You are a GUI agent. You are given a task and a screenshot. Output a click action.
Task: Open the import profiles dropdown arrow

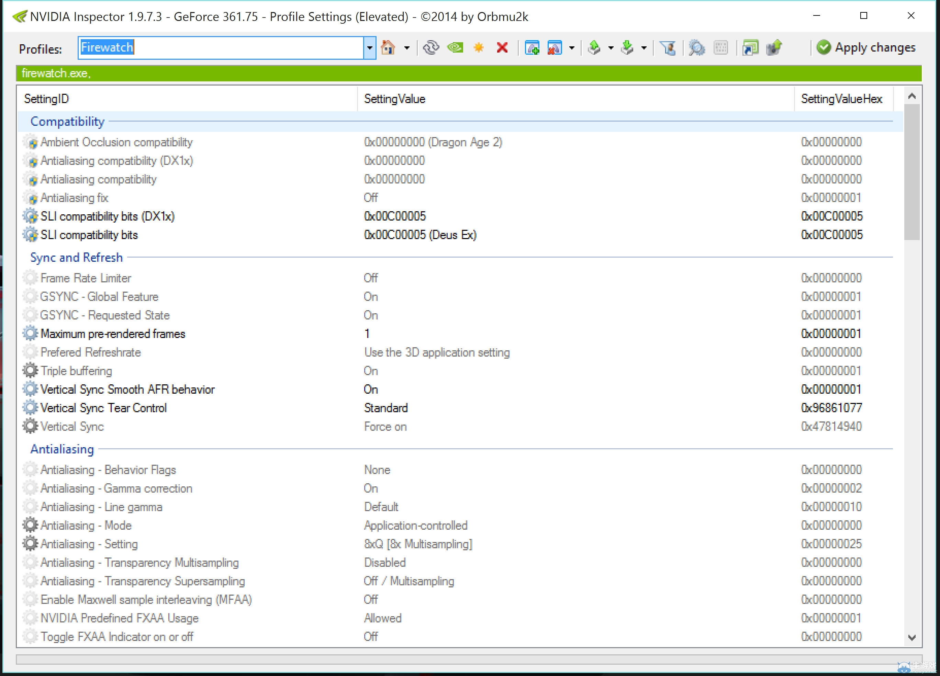[x=644, y=48]
